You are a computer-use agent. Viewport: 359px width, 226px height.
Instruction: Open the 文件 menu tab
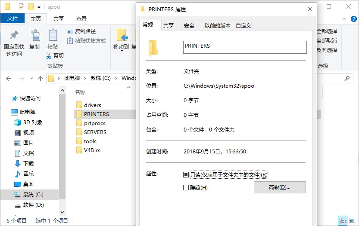pyautogui.click(x=12, y=18)
